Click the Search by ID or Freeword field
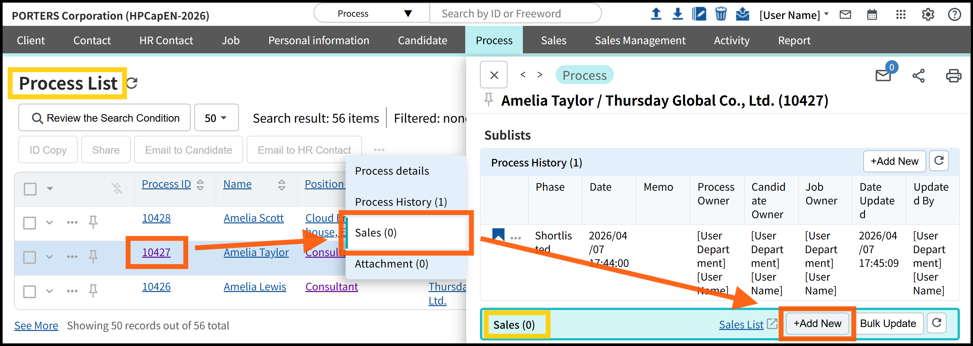The width and height of the screenshot is (973, 346). [x=515, y=13]
